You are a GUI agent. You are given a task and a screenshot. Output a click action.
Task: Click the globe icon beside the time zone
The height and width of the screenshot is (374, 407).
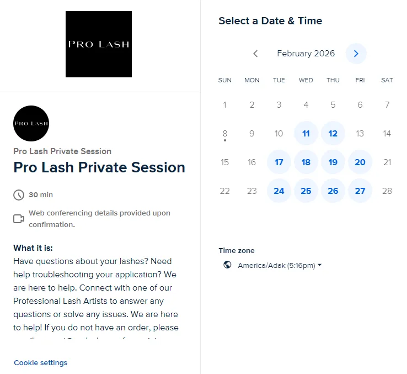(x=227, y=265)
